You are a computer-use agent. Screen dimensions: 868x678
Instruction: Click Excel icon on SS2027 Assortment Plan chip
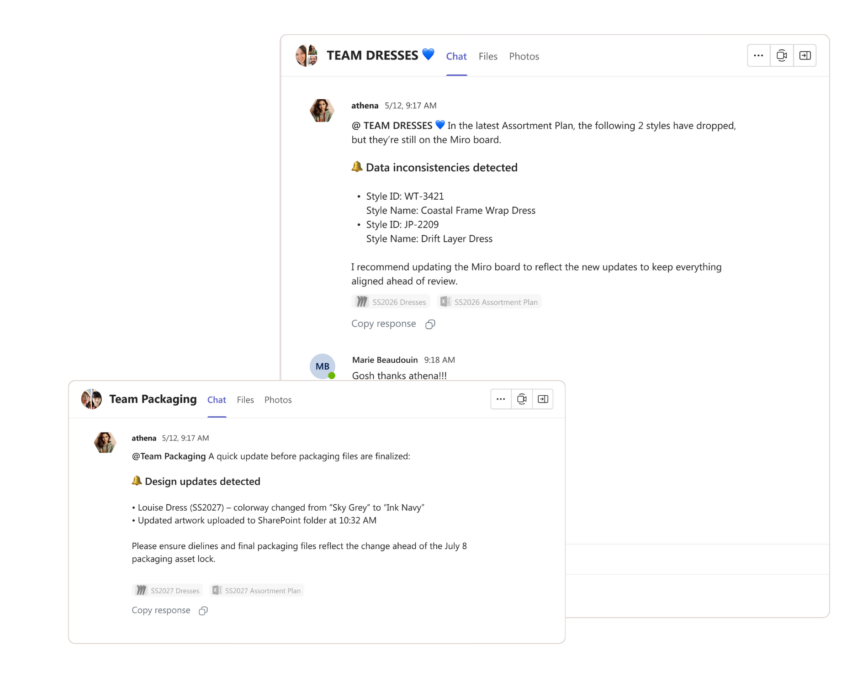[217, 590]
